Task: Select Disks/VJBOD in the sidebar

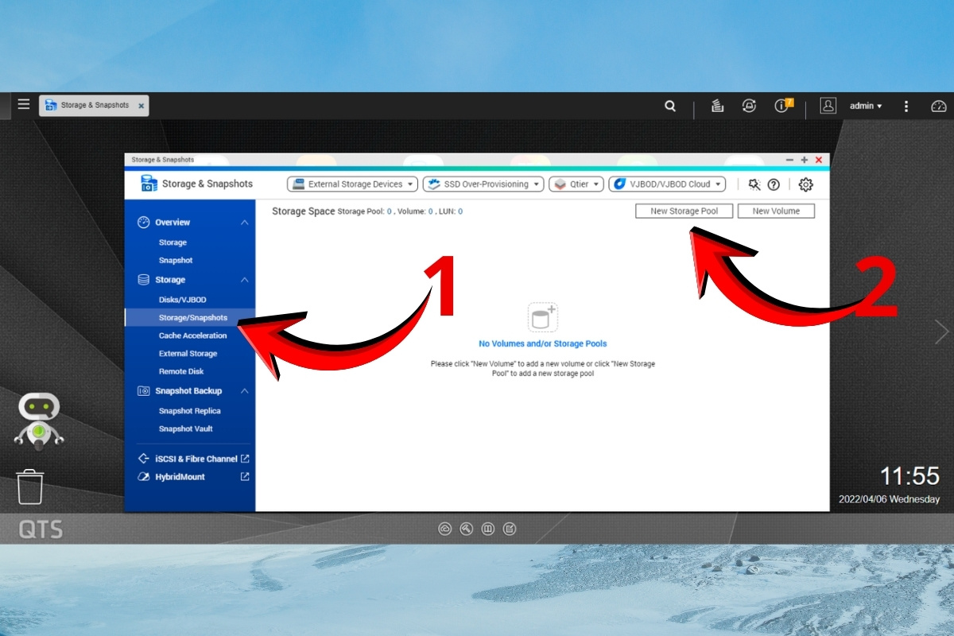Action: coord(182,300)
